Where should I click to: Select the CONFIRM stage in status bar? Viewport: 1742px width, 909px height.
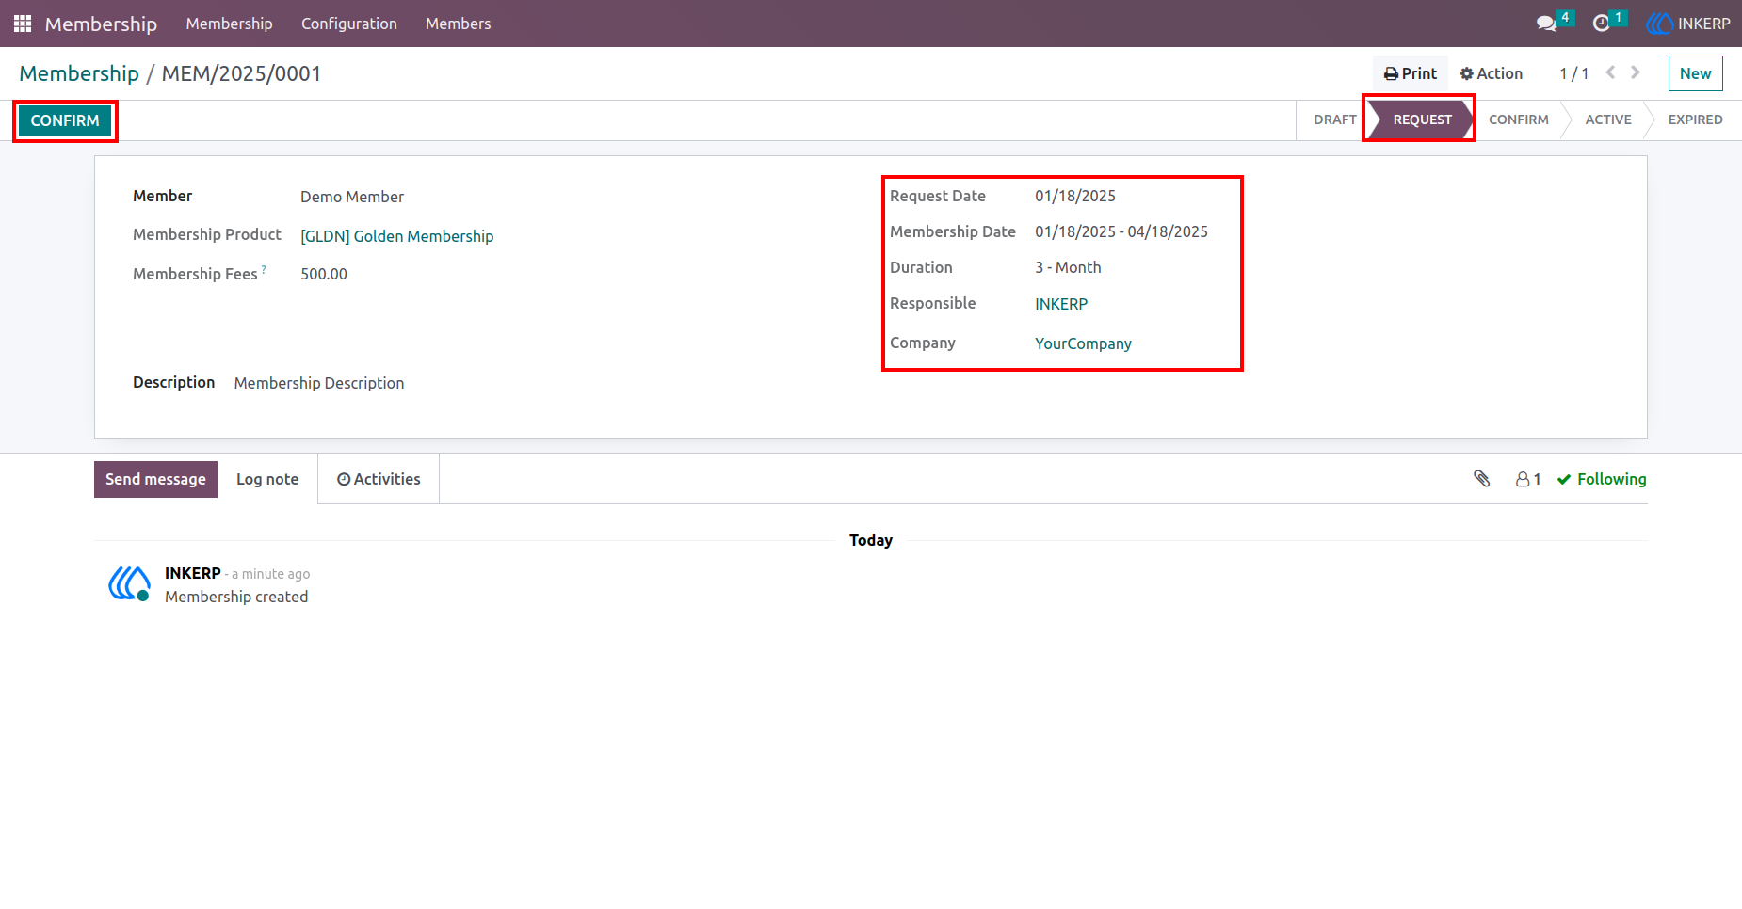click(1518, 120)
